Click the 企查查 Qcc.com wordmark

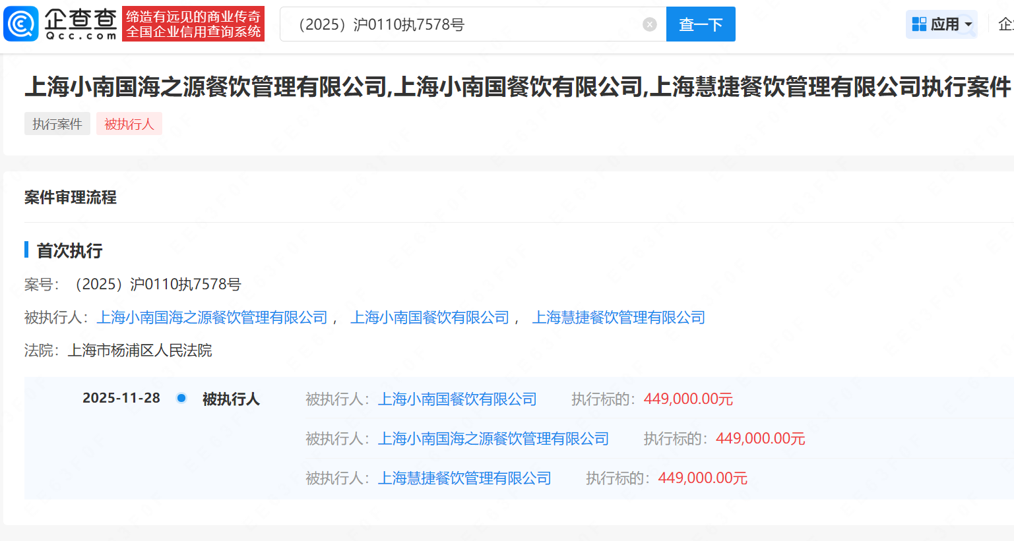tap(80, 24)
